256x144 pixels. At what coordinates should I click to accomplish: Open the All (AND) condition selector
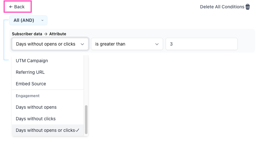(28, 20)
